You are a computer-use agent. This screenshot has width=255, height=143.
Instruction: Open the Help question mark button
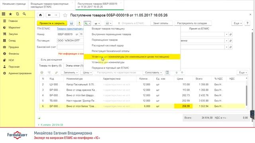click(x=247, y=23)
